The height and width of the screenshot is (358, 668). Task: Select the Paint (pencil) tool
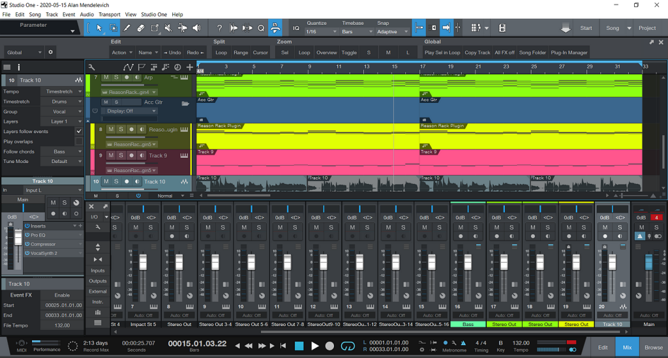coord(127,28)
